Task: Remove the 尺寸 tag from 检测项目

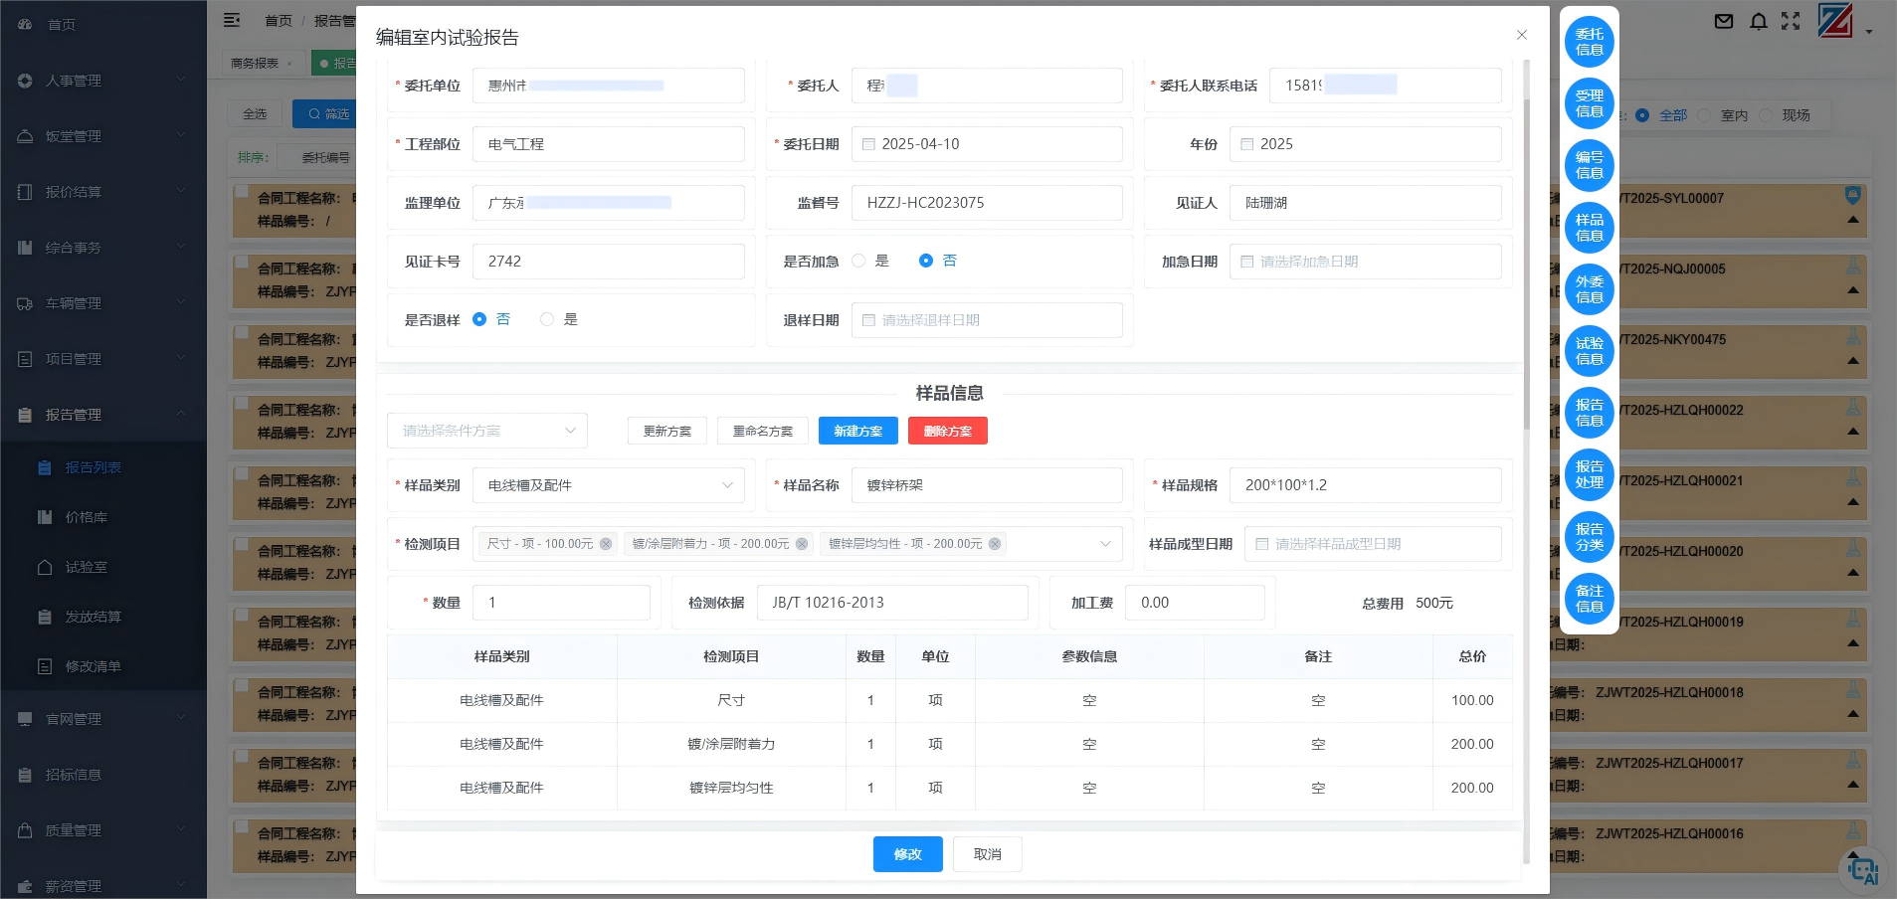Action: point(605,544)
